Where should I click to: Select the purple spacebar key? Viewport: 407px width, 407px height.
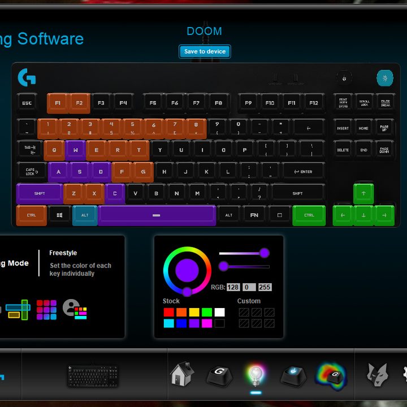(157, 215)
